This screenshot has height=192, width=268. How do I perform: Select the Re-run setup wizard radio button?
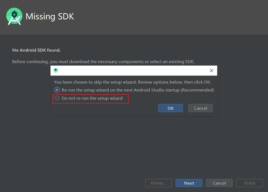pyautogui.click(x=57, y=90)
